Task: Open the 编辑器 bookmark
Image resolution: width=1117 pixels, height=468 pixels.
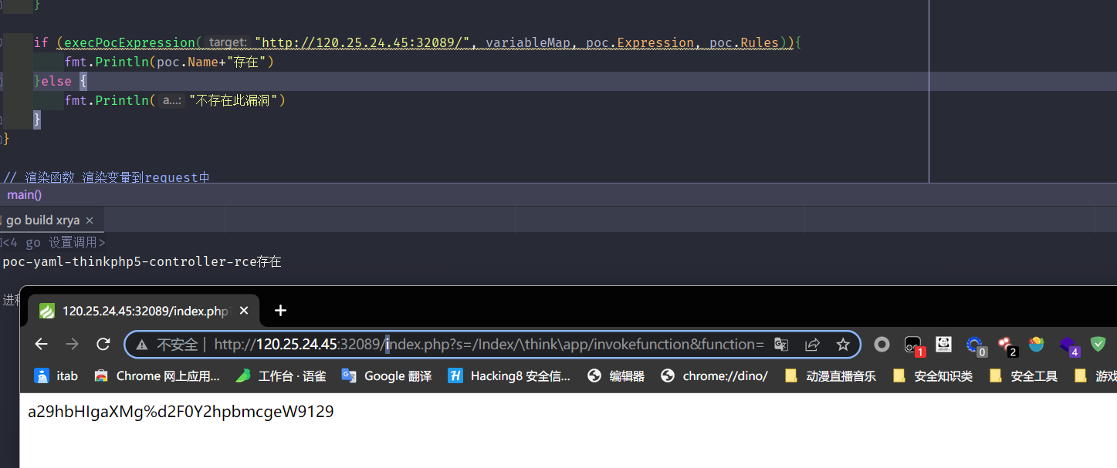Action: coord(615,375)
